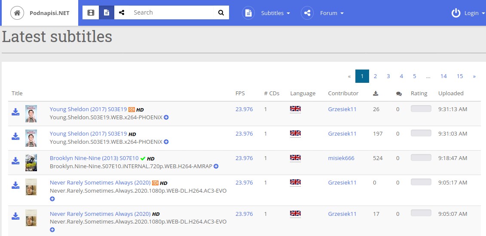
Task: Click the Uploaded column header
Action: [451, 94]
